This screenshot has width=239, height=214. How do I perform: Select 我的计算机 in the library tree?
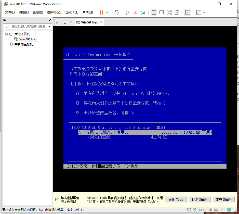pos(22,34)
